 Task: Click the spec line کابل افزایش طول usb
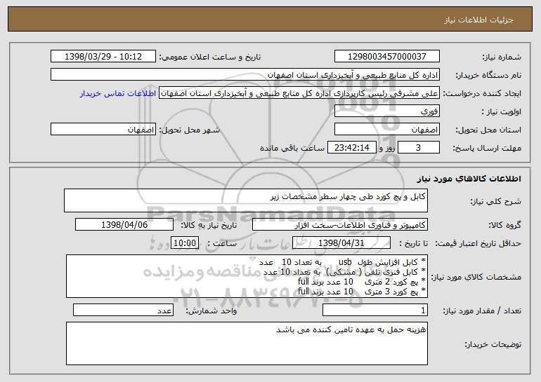pos(344,262)
